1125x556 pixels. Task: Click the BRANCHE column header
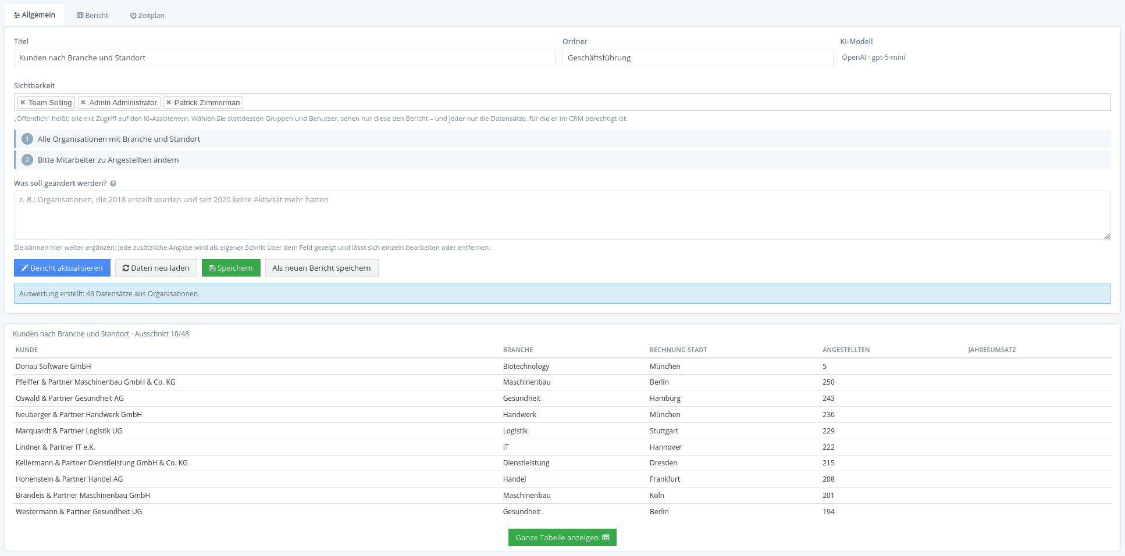(x=518, y=350)
